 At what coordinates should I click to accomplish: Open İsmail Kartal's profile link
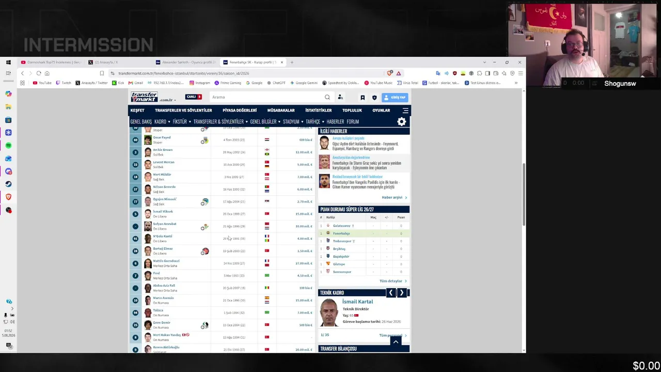(357, 302)
